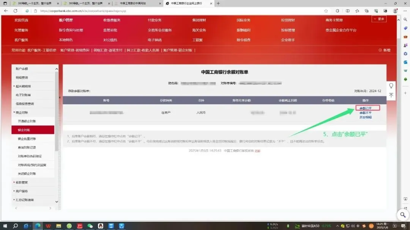The image size is (410, 230).
Task: Click the sidebar collapse handle arrow
Action: [60, 98]
